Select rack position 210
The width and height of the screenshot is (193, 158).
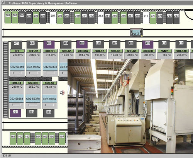point(78,18)
